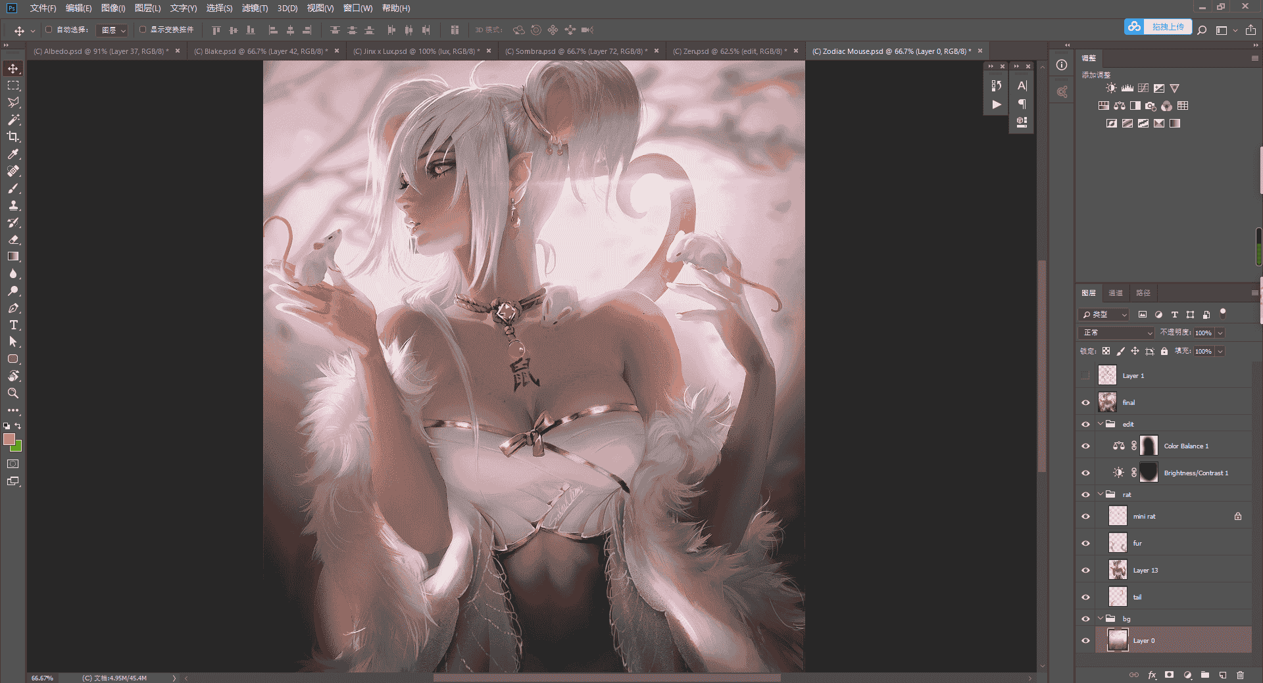
Task: Open the blend mode dropdown (正常)
Action: point(1117,333)
